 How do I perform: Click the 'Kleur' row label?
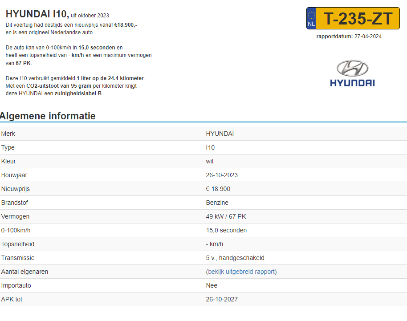click(8, 161)
